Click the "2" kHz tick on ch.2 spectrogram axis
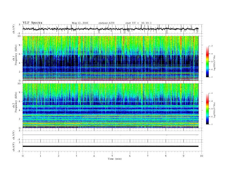This screenshot has height=175, width=227. pos(20,119)
